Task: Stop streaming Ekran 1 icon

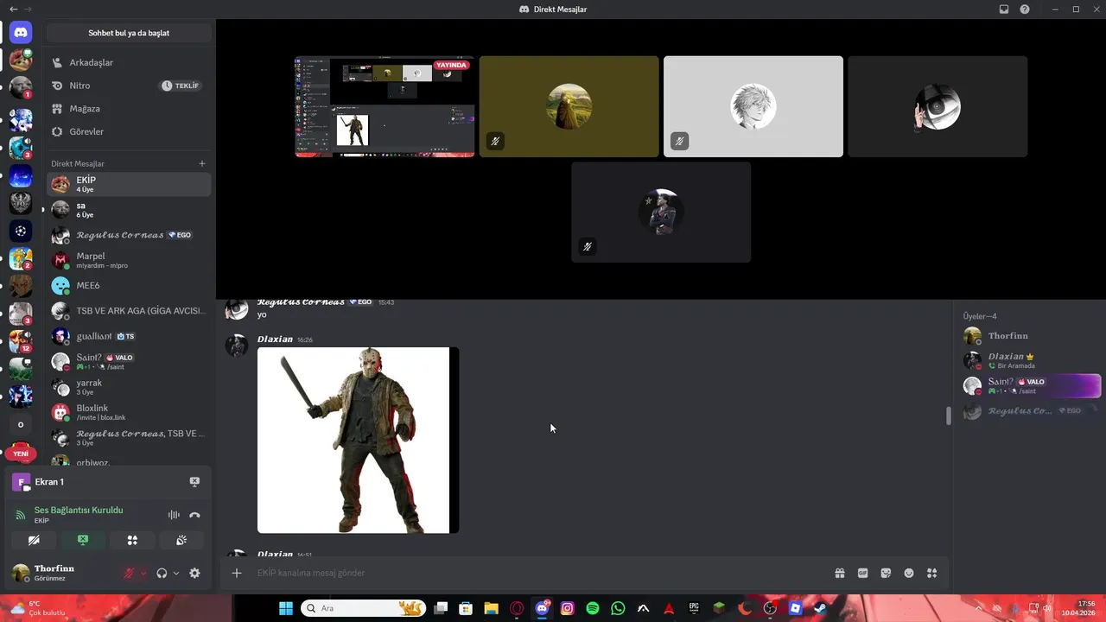Action: click(194, 482)
